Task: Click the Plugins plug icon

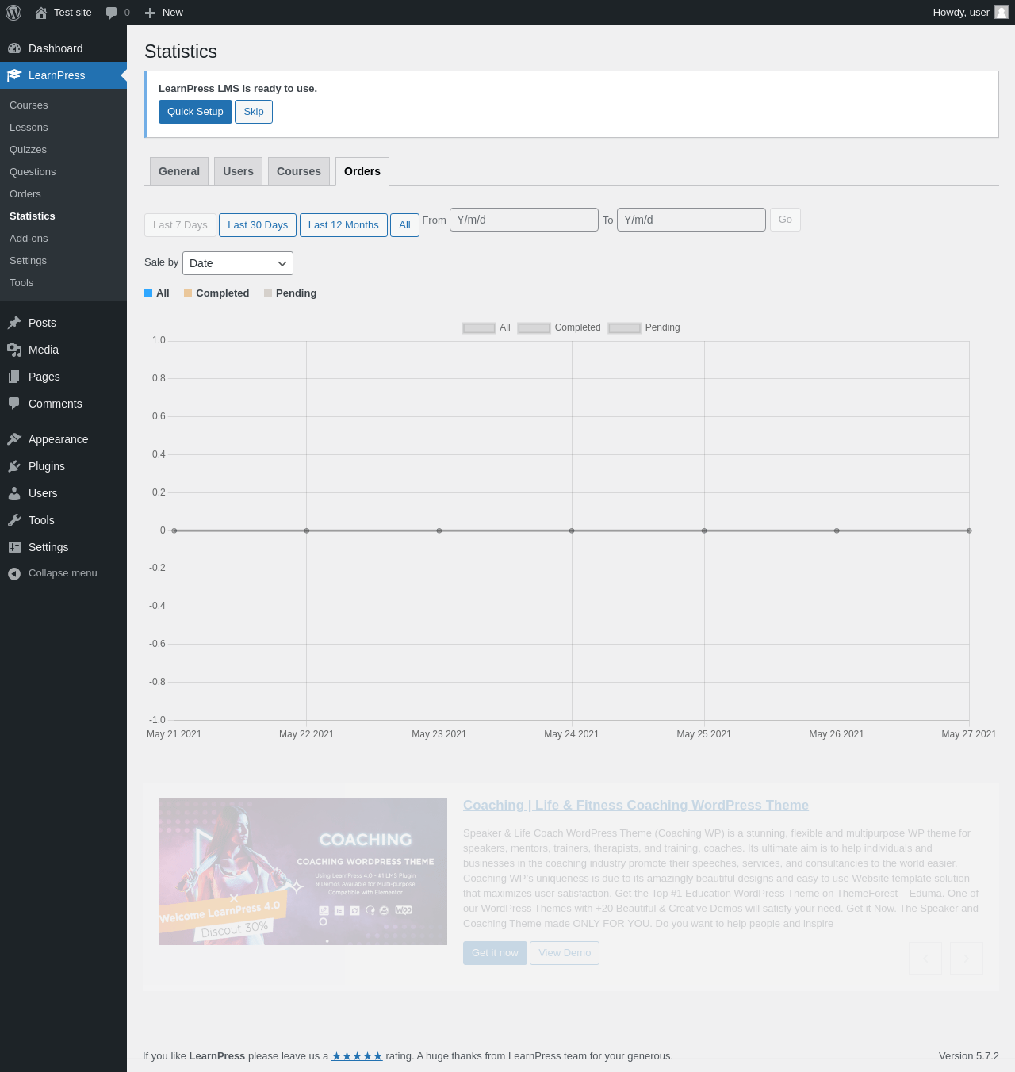Action: point(14,466)
